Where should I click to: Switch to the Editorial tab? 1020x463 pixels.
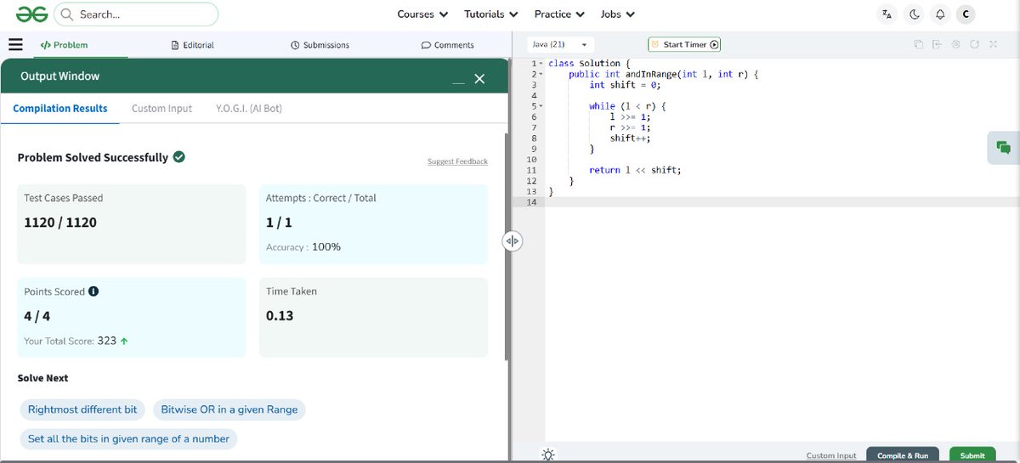[193, 45]
